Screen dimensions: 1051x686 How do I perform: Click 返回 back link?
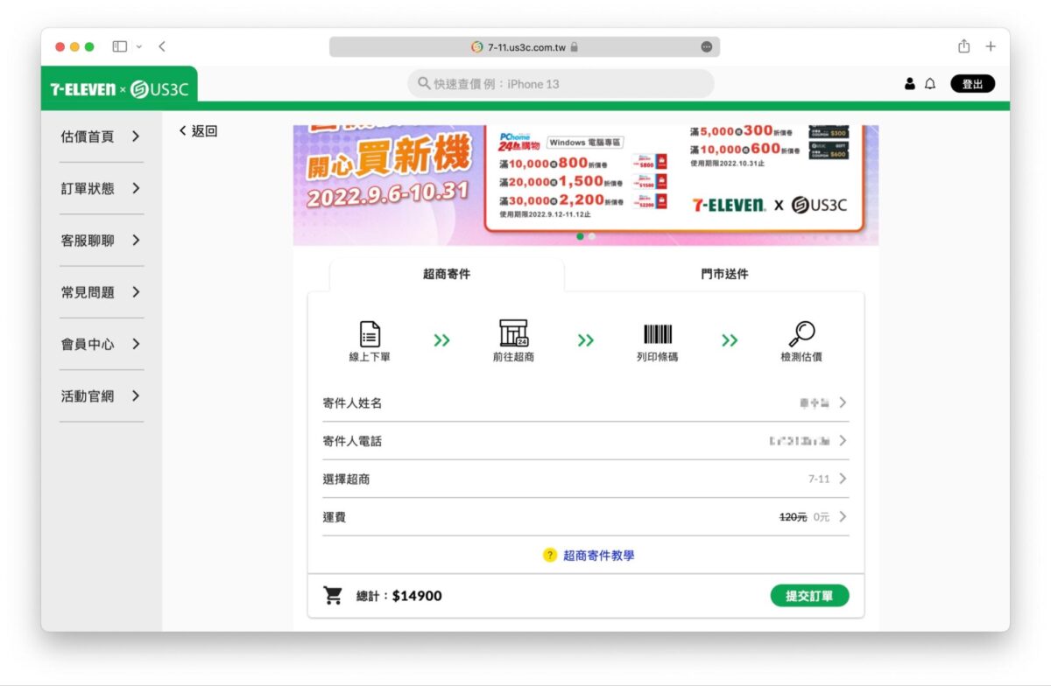click(198, 131)
